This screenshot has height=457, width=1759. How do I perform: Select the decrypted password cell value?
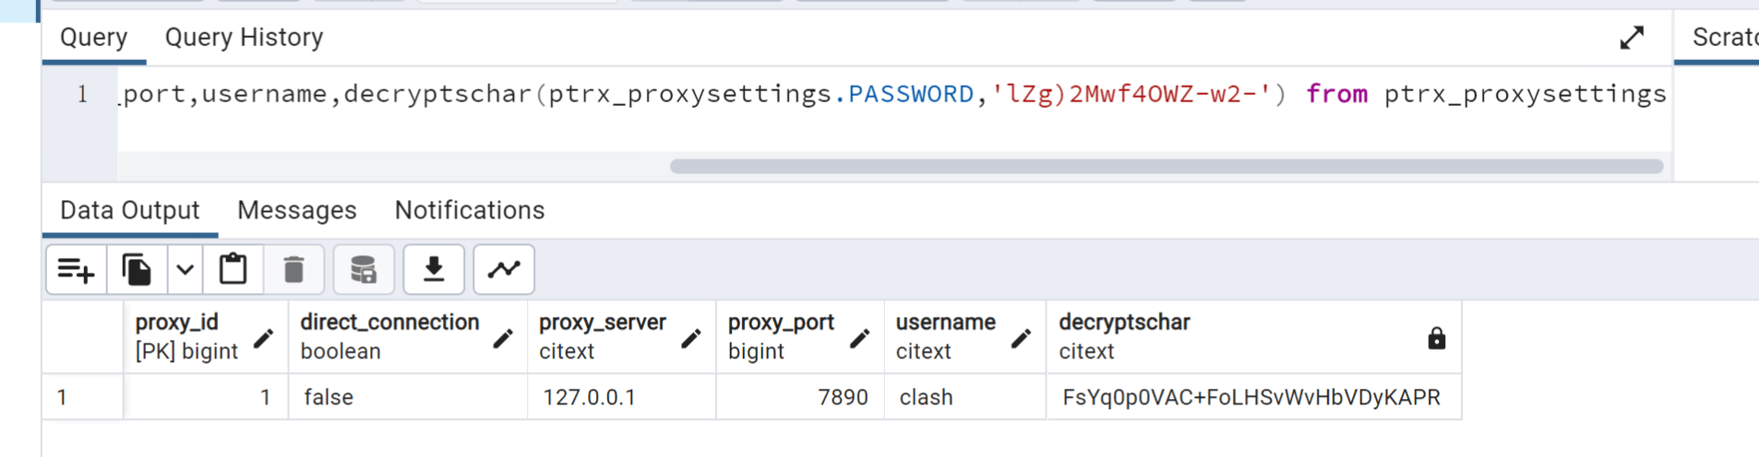click(x=1250, y=398)
